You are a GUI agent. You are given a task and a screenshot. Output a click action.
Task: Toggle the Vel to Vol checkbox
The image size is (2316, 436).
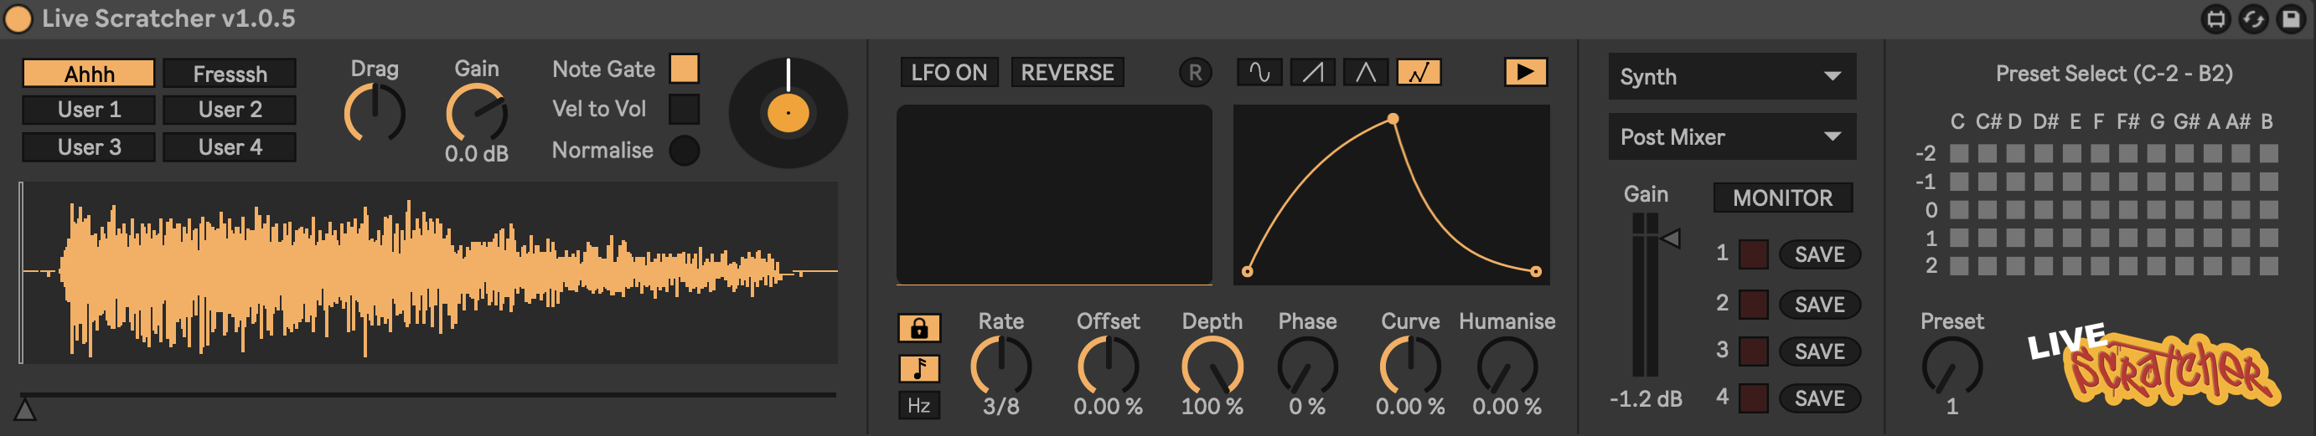(685, 110)
